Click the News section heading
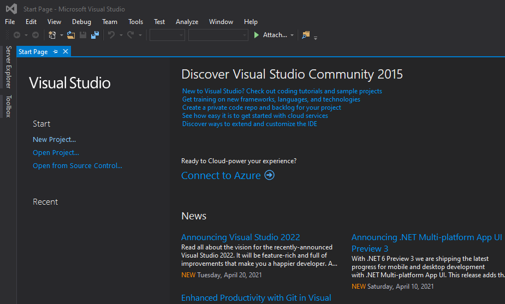Viewport: 505px width, 304px height. pos(194,216)
